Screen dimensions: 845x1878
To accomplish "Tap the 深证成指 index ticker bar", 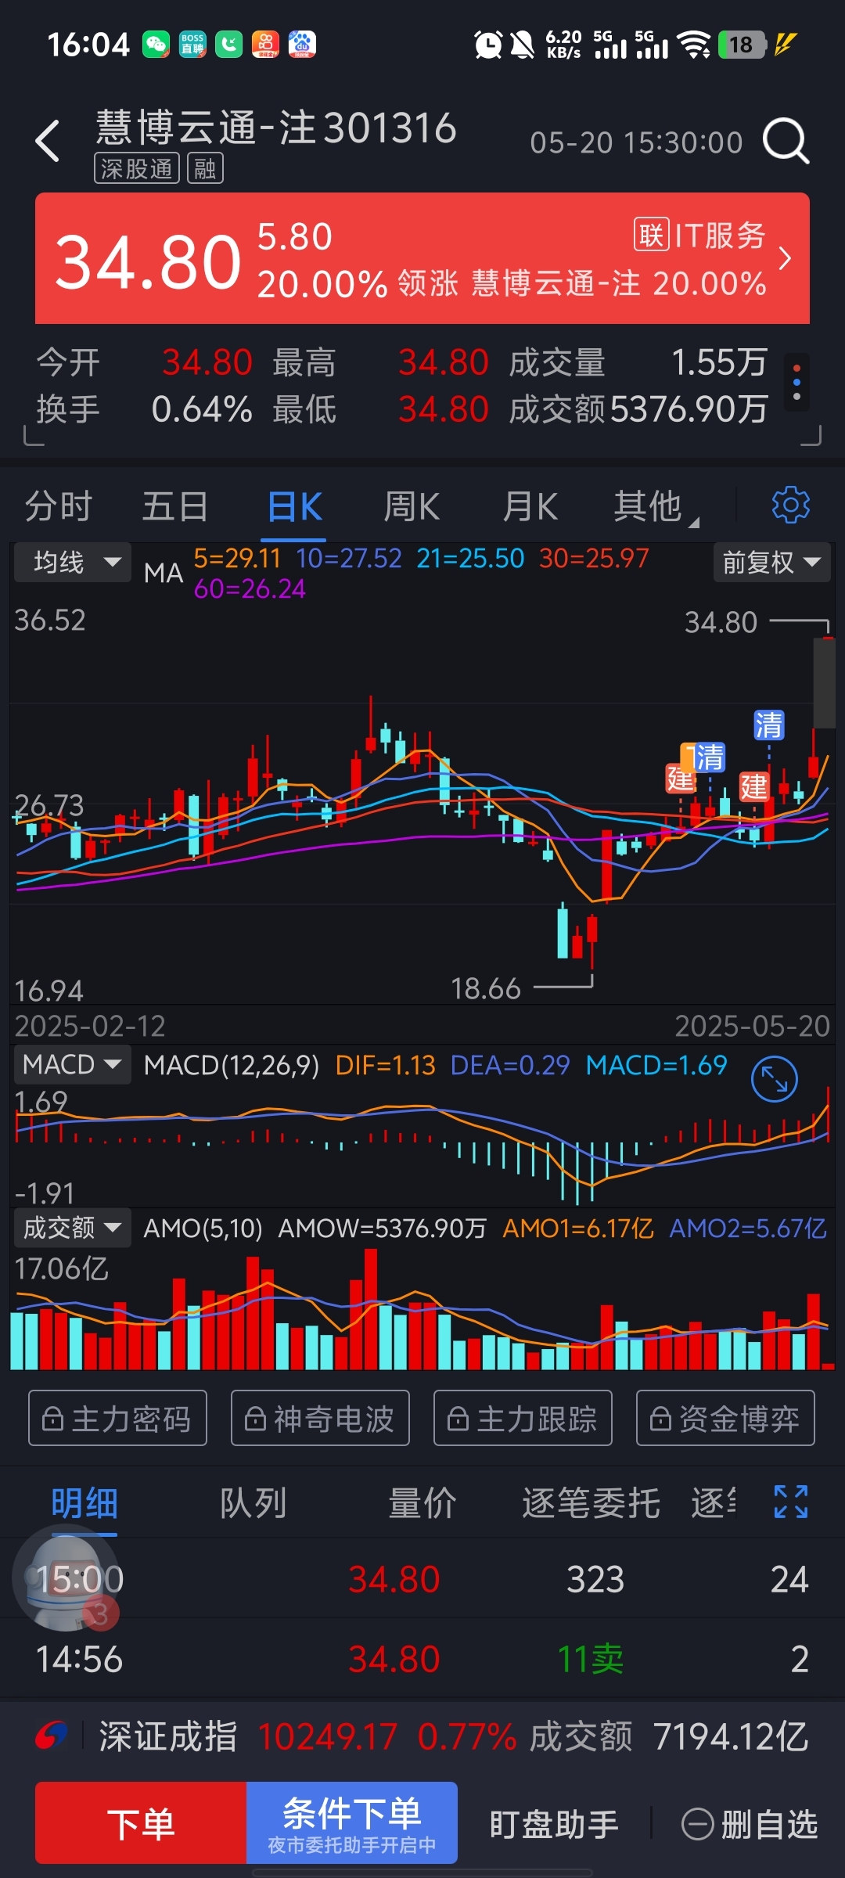I will [x=422, y=1736].
